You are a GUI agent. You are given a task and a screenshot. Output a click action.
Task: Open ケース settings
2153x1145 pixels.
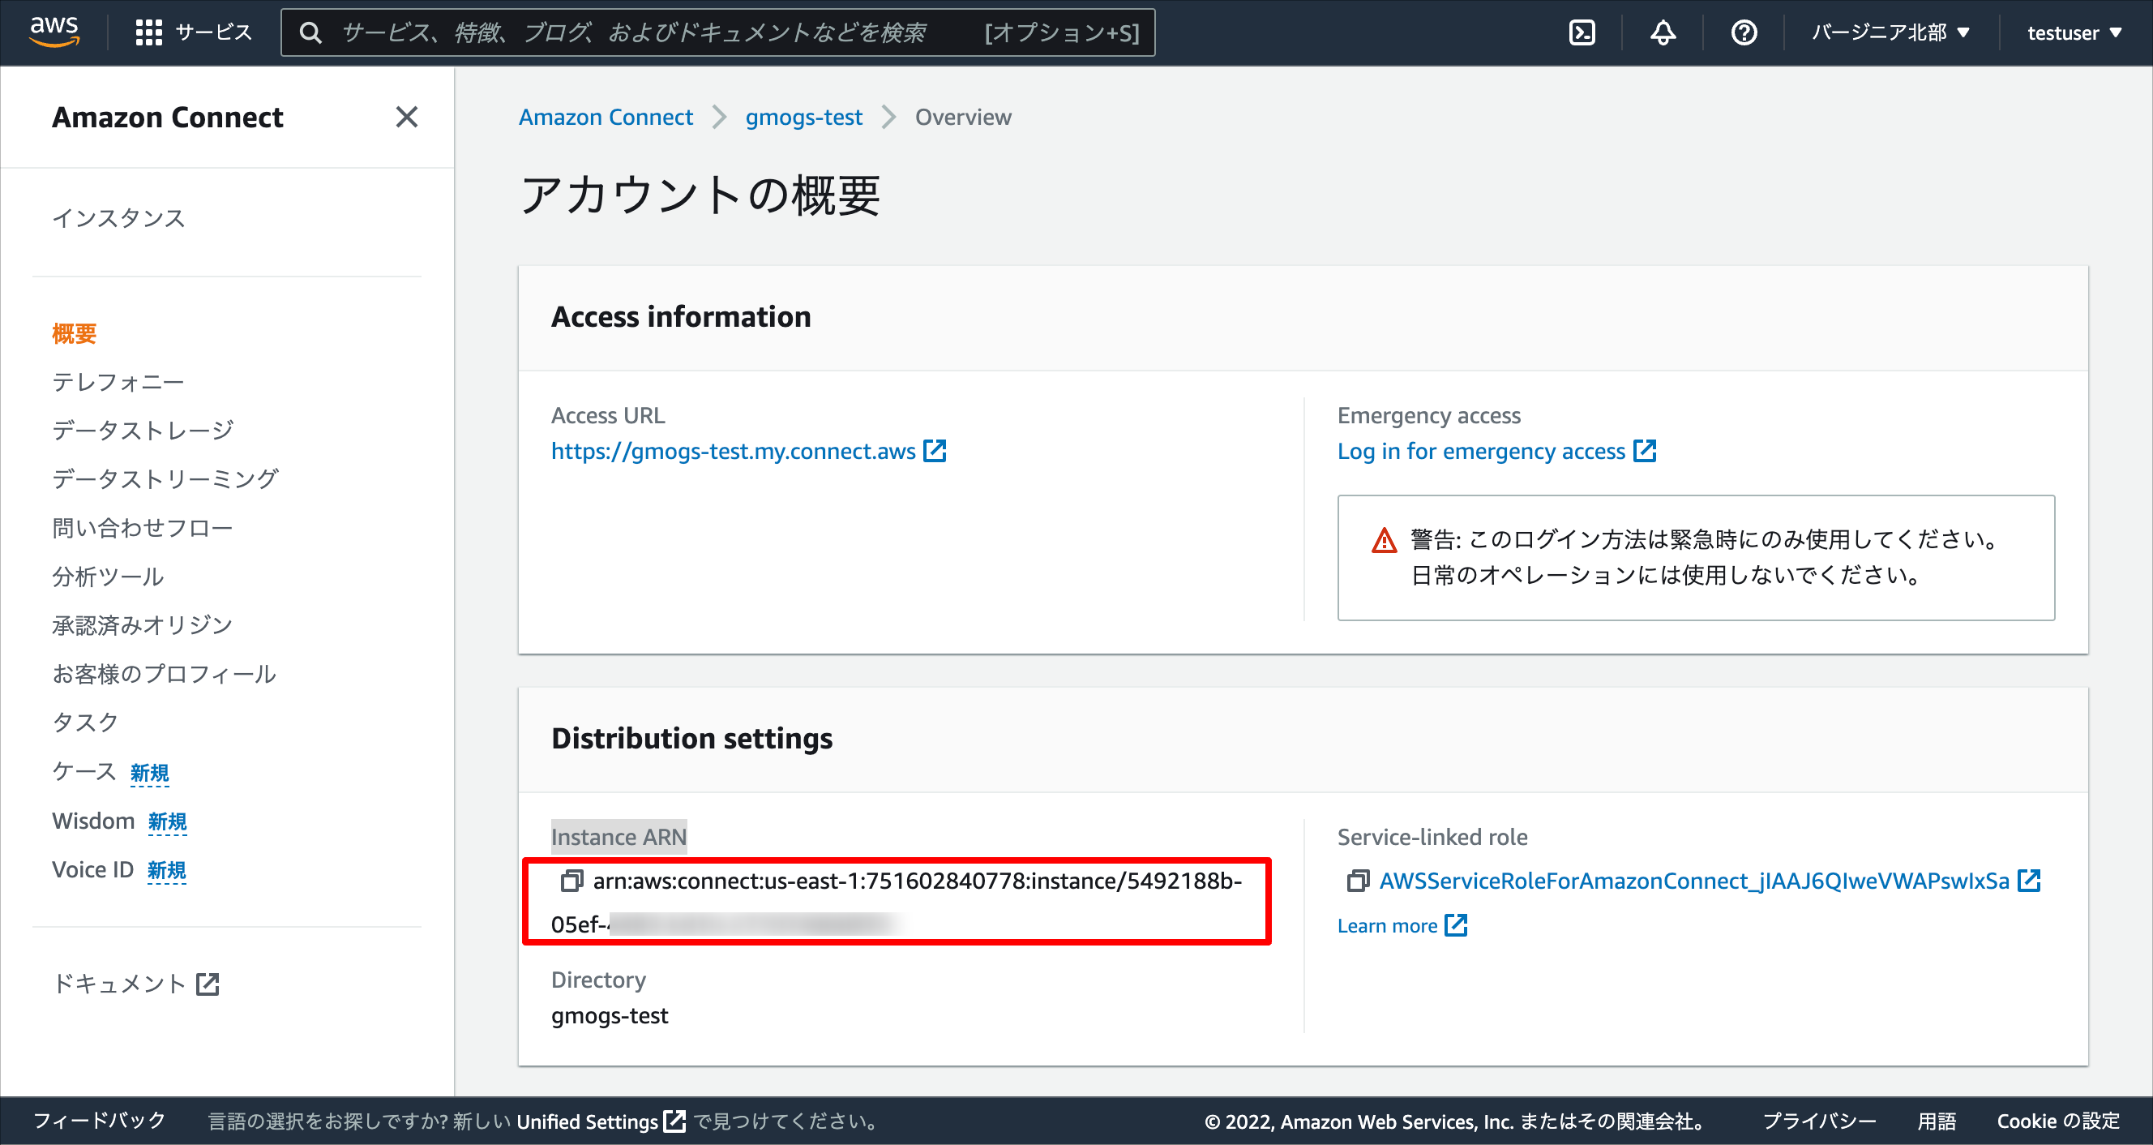84,771
